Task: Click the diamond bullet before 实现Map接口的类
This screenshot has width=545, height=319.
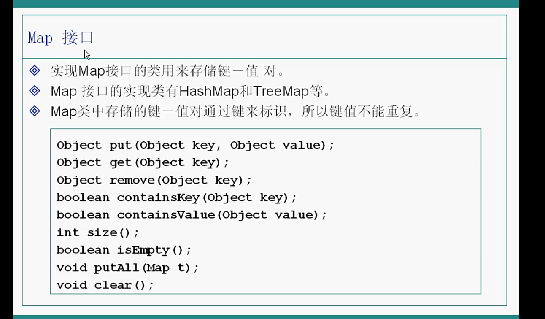Action: click(x=35, y=70)
